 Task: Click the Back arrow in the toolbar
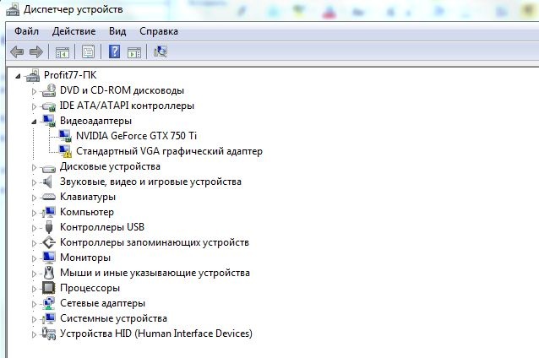pos(17,52)
